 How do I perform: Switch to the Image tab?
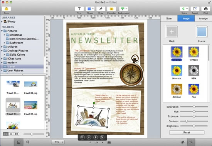point(186,18)
